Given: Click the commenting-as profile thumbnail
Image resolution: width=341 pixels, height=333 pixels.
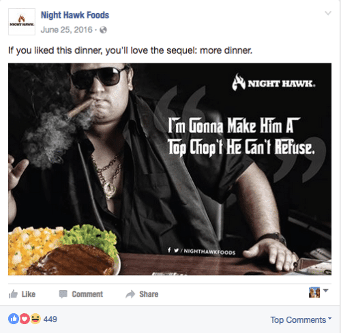Looking at the screenshot, I should 314,292.
